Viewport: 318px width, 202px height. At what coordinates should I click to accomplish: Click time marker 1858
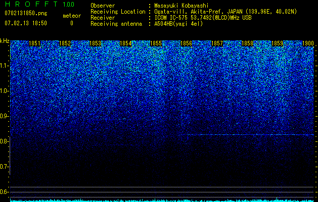(x=247, y=43)
